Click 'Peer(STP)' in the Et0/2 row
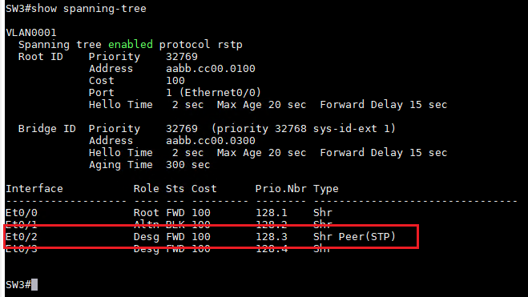This screenshot has width=528, height=297. 367,237
